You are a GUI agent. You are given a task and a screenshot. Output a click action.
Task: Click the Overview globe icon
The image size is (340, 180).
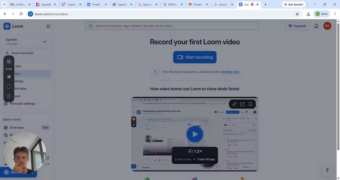coord(6,128)
